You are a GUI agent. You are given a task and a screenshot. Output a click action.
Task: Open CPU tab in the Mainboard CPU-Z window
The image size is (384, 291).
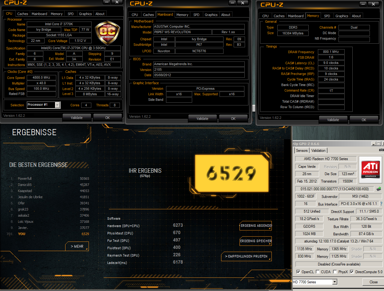click(135, 15)
